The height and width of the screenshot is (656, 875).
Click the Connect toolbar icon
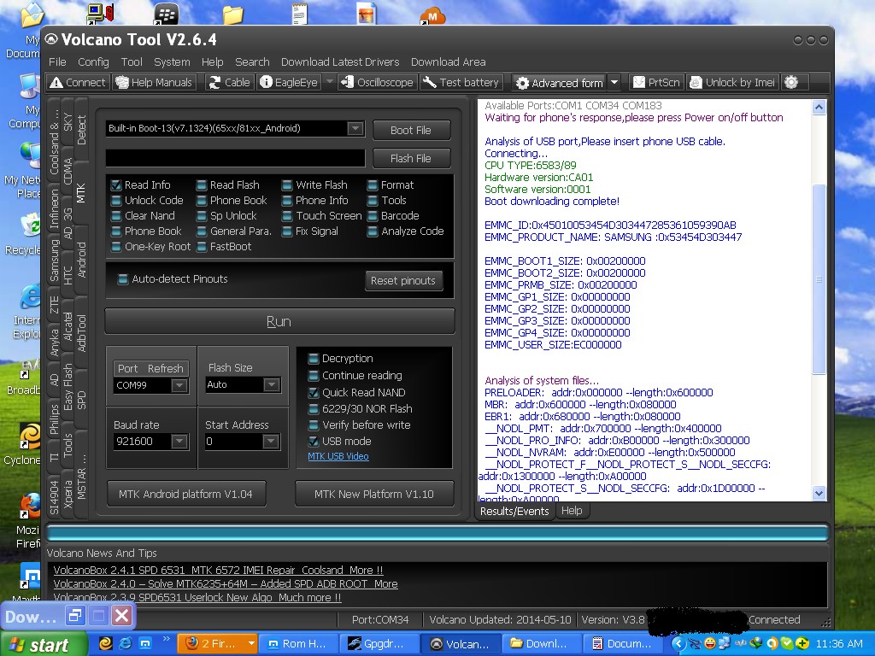56,83
